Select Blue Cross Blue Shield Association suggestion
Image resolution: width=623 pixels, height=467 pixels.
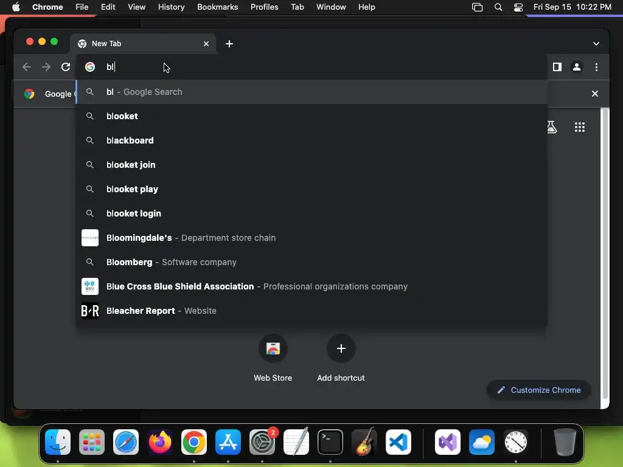(312, 286)
